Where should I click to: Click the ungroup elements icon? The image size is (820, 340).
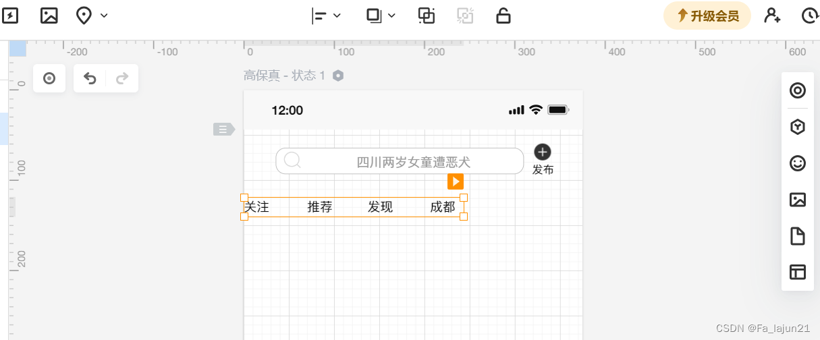[465, 16]
